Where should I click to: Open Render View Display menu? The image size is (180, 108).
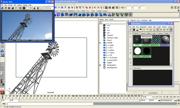(x=25, y=5)
